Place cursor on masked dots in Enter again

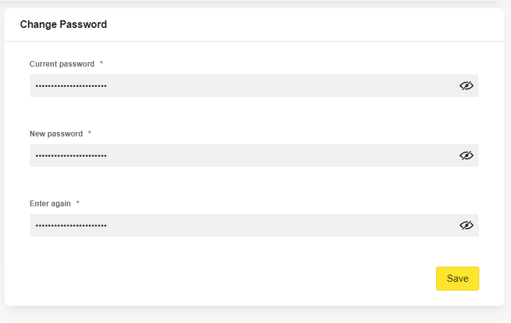[71, 225]
